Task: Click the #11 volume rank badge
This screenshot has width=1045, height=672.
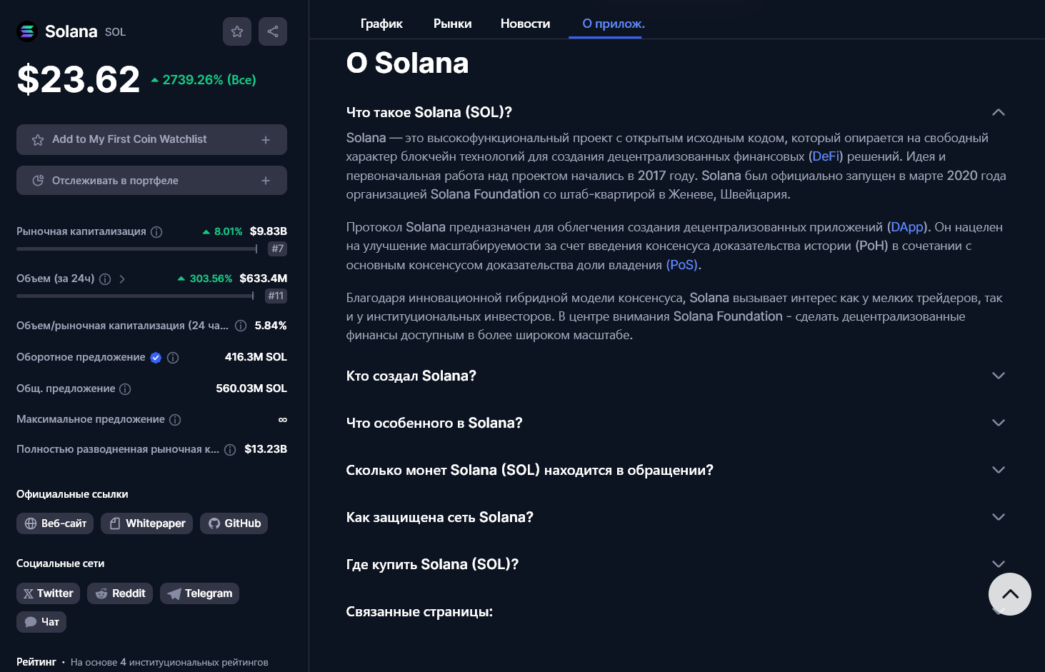Action: click(276, 296)
